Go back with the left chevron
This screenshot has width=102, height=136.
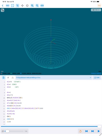pos(3,6)
